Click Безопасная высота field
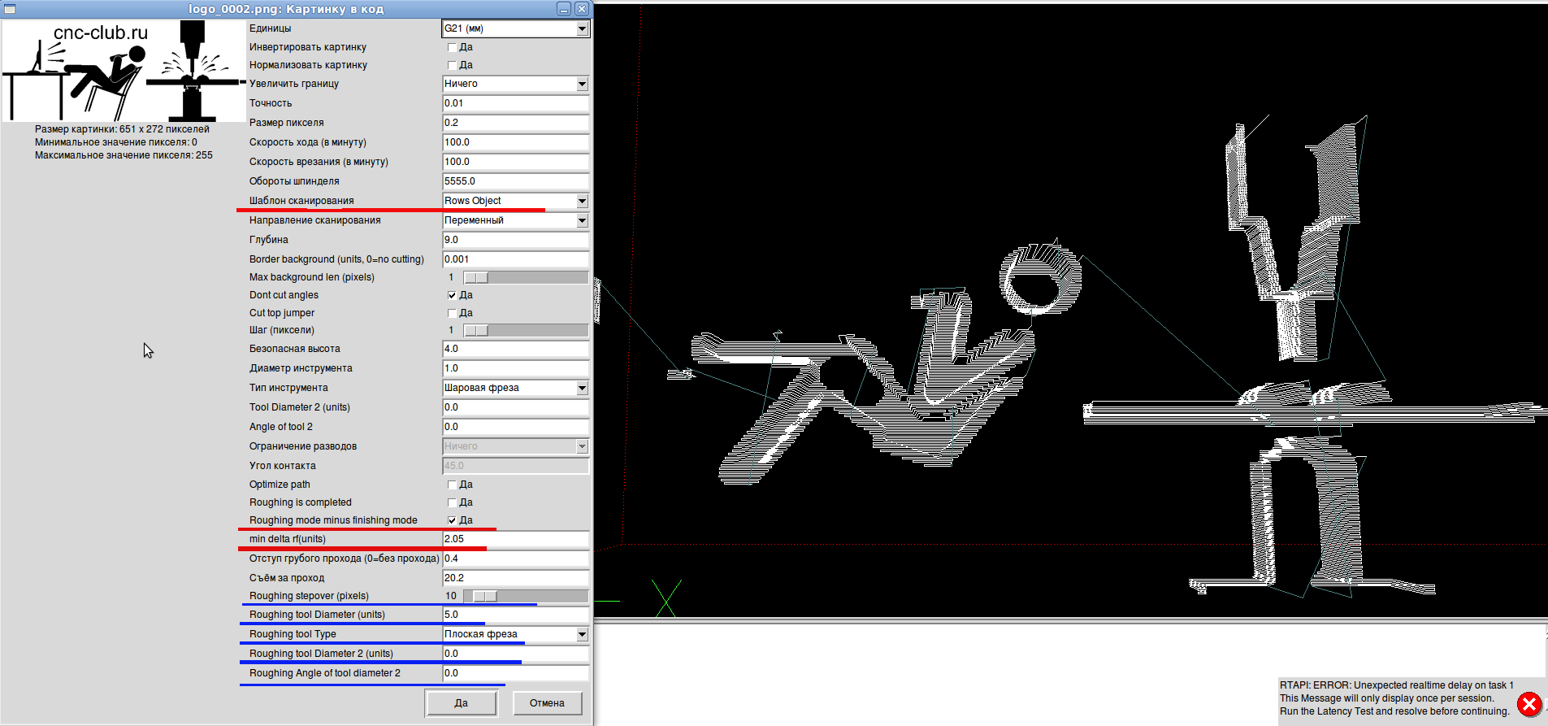1548x726 pixels. pyautogui.click(x=515, y=349)
